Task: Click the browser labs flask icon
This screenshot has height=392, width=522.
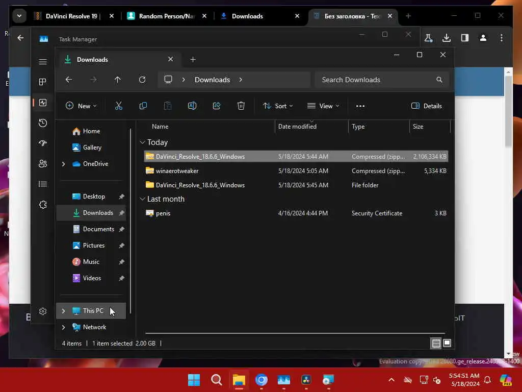Action: click(428, 38)
